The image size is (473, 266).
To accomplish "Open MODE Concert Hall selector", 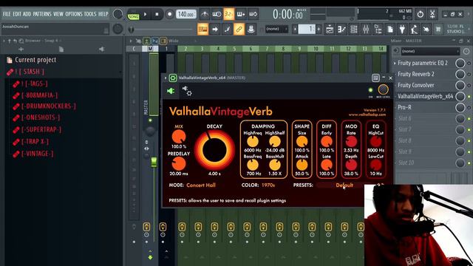I will (200, 185).
